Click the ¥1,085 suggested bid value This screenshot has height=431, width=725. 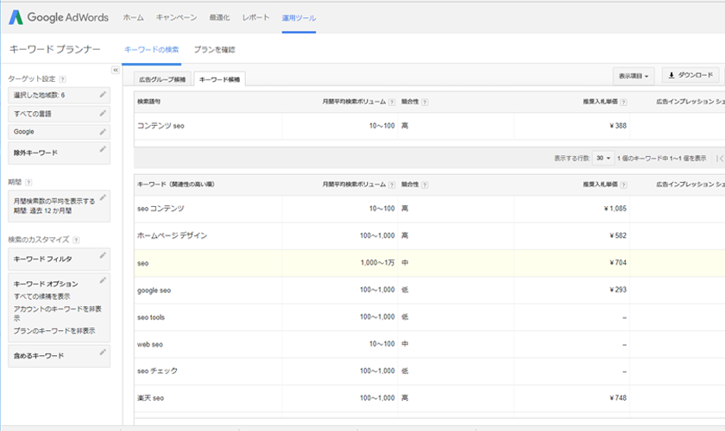tap(615, 209)
